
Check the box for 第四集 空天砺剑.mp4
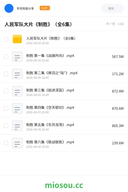[x=6, y=108]
